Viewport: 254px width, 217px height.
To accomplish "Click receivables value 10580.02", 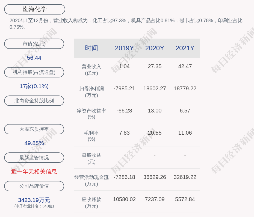I will pos(124,199).
